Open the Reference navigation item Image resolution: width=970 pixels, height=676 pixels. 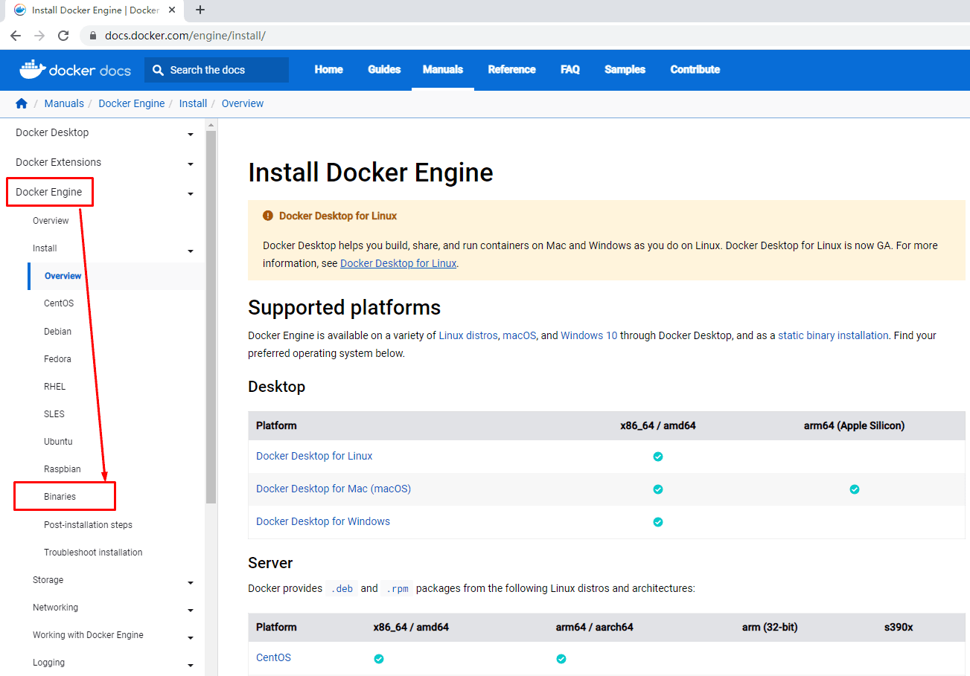(x=511, y=69)
